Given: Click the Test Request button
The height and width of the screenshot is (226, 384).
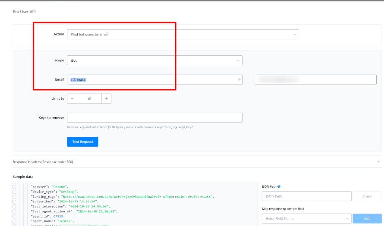Looking at the screenshot, I should 83,142.
